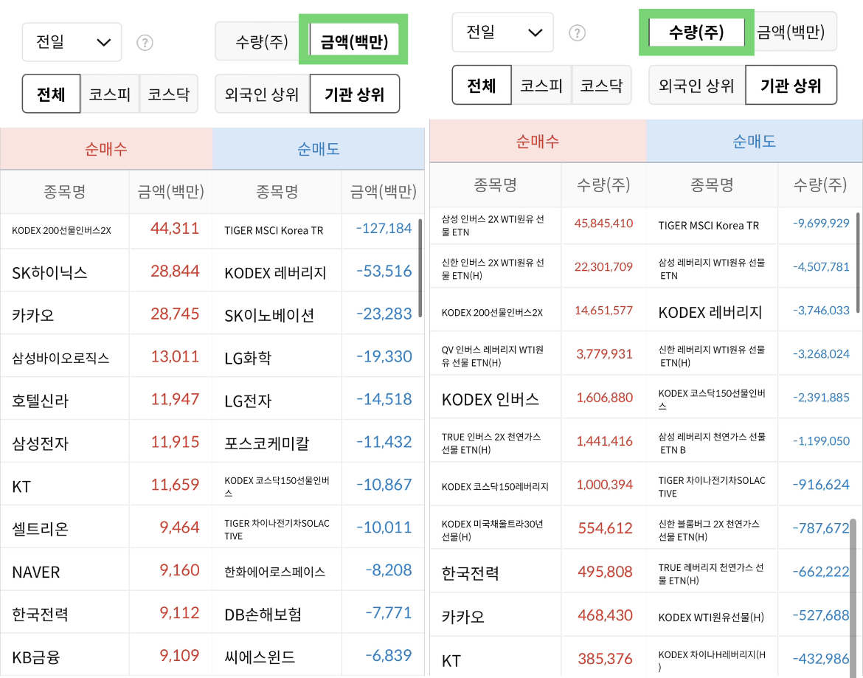This screenshot has width=863, height=678.
Task: Open the 셀트리온 stock row
Action: [40, 529]
